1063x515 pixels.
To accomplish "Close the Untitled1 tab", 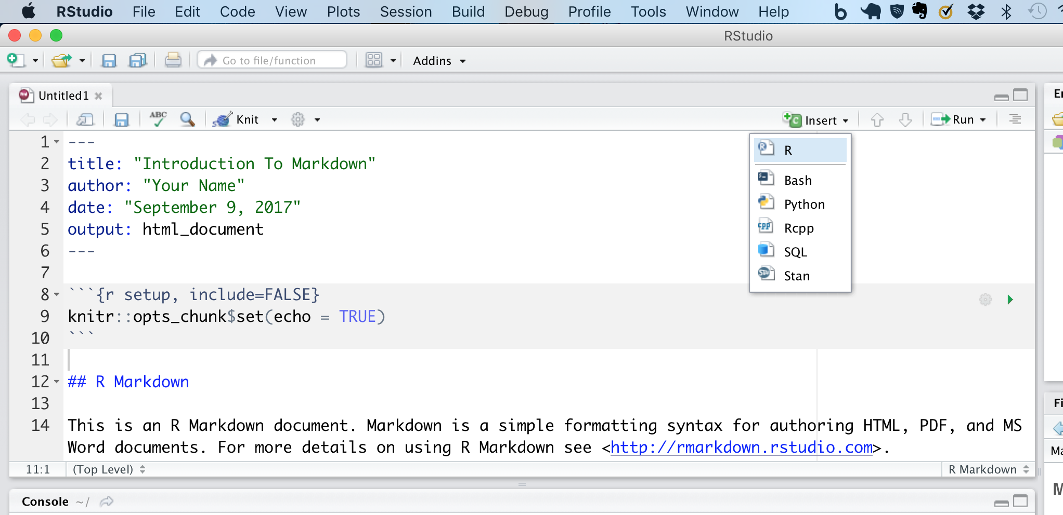I will [x=98, y=96].
